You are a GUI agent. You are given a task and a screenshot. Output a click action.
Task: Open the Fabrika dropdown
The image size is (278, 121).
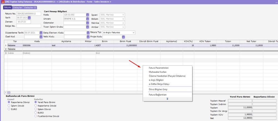tap(112, 23)
